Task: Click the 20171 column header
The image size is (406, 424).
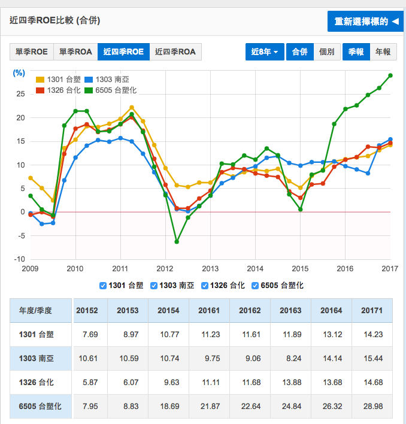Action: click(371, 310)
